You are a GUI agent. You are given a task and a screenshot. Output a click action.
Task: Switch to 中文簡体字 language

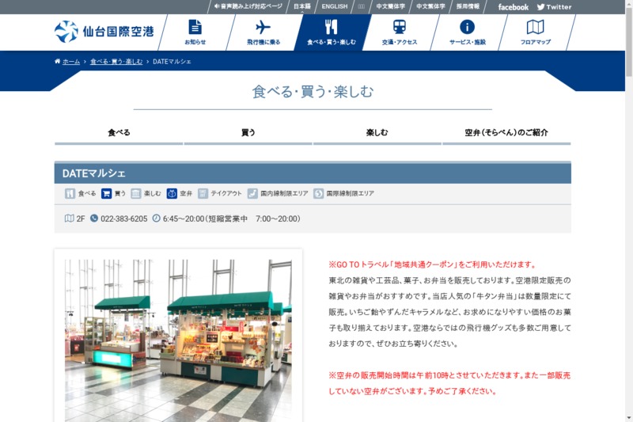pos(390,6)
